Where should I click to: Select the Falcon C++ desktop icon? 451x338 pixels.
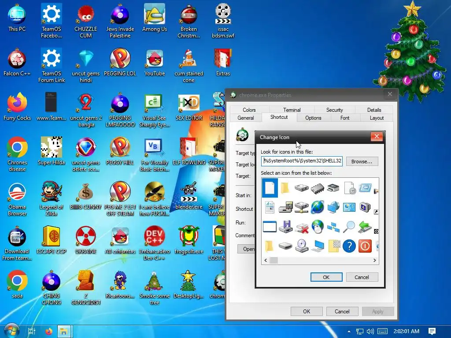(17, 62)
